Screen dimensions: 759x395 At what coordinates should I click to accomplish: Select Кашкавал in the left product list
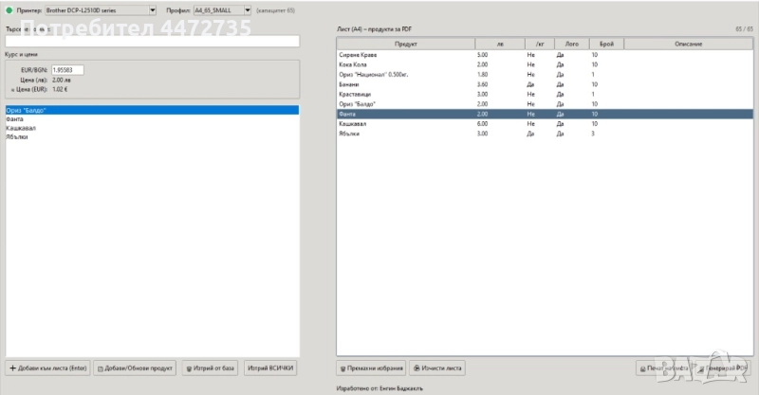20,128
